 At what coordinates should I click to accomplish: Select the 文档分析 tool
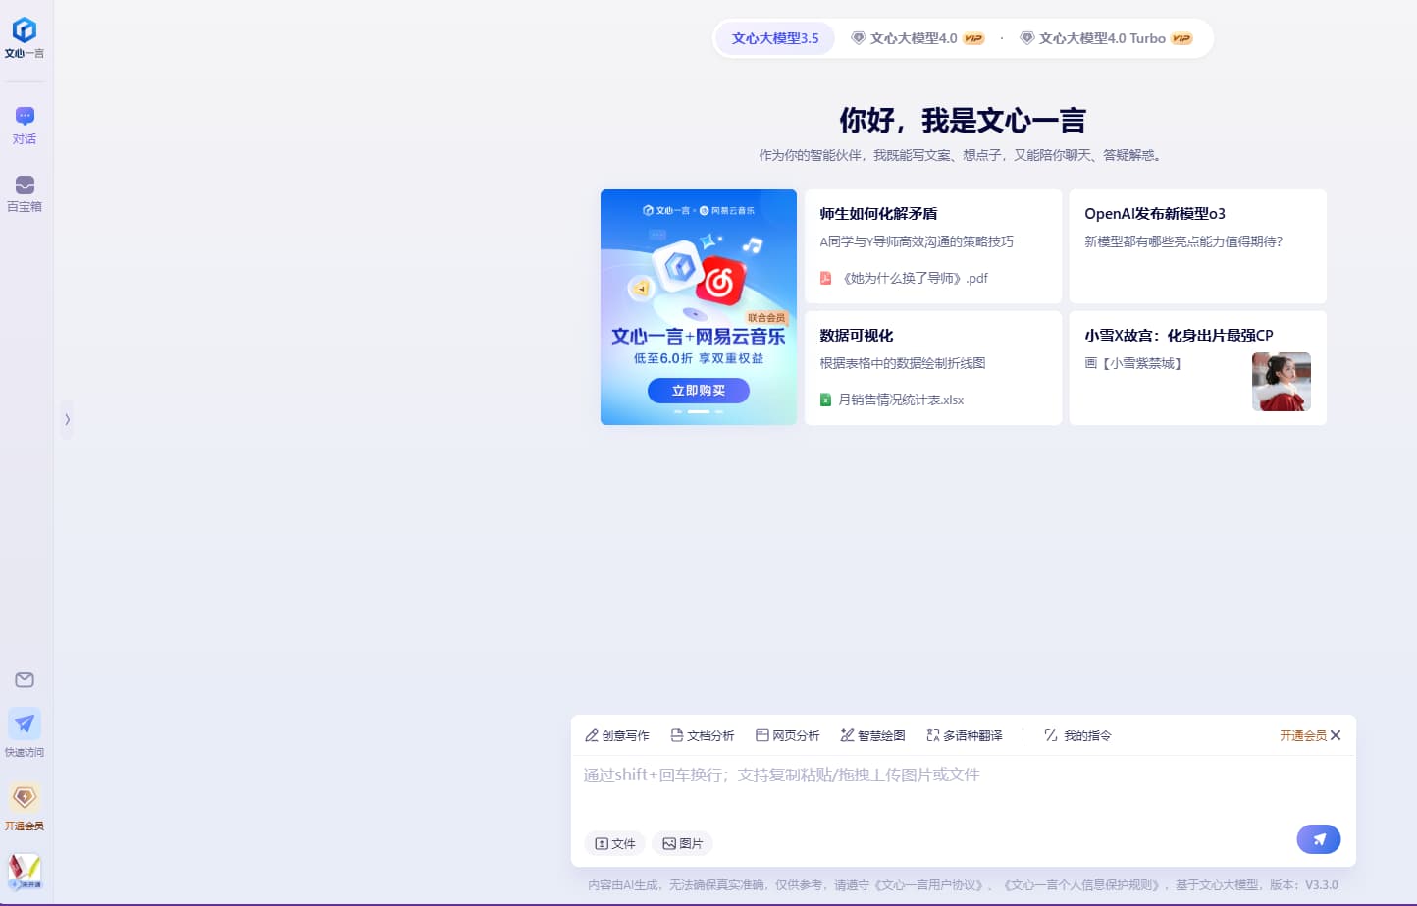coord(703,735)
